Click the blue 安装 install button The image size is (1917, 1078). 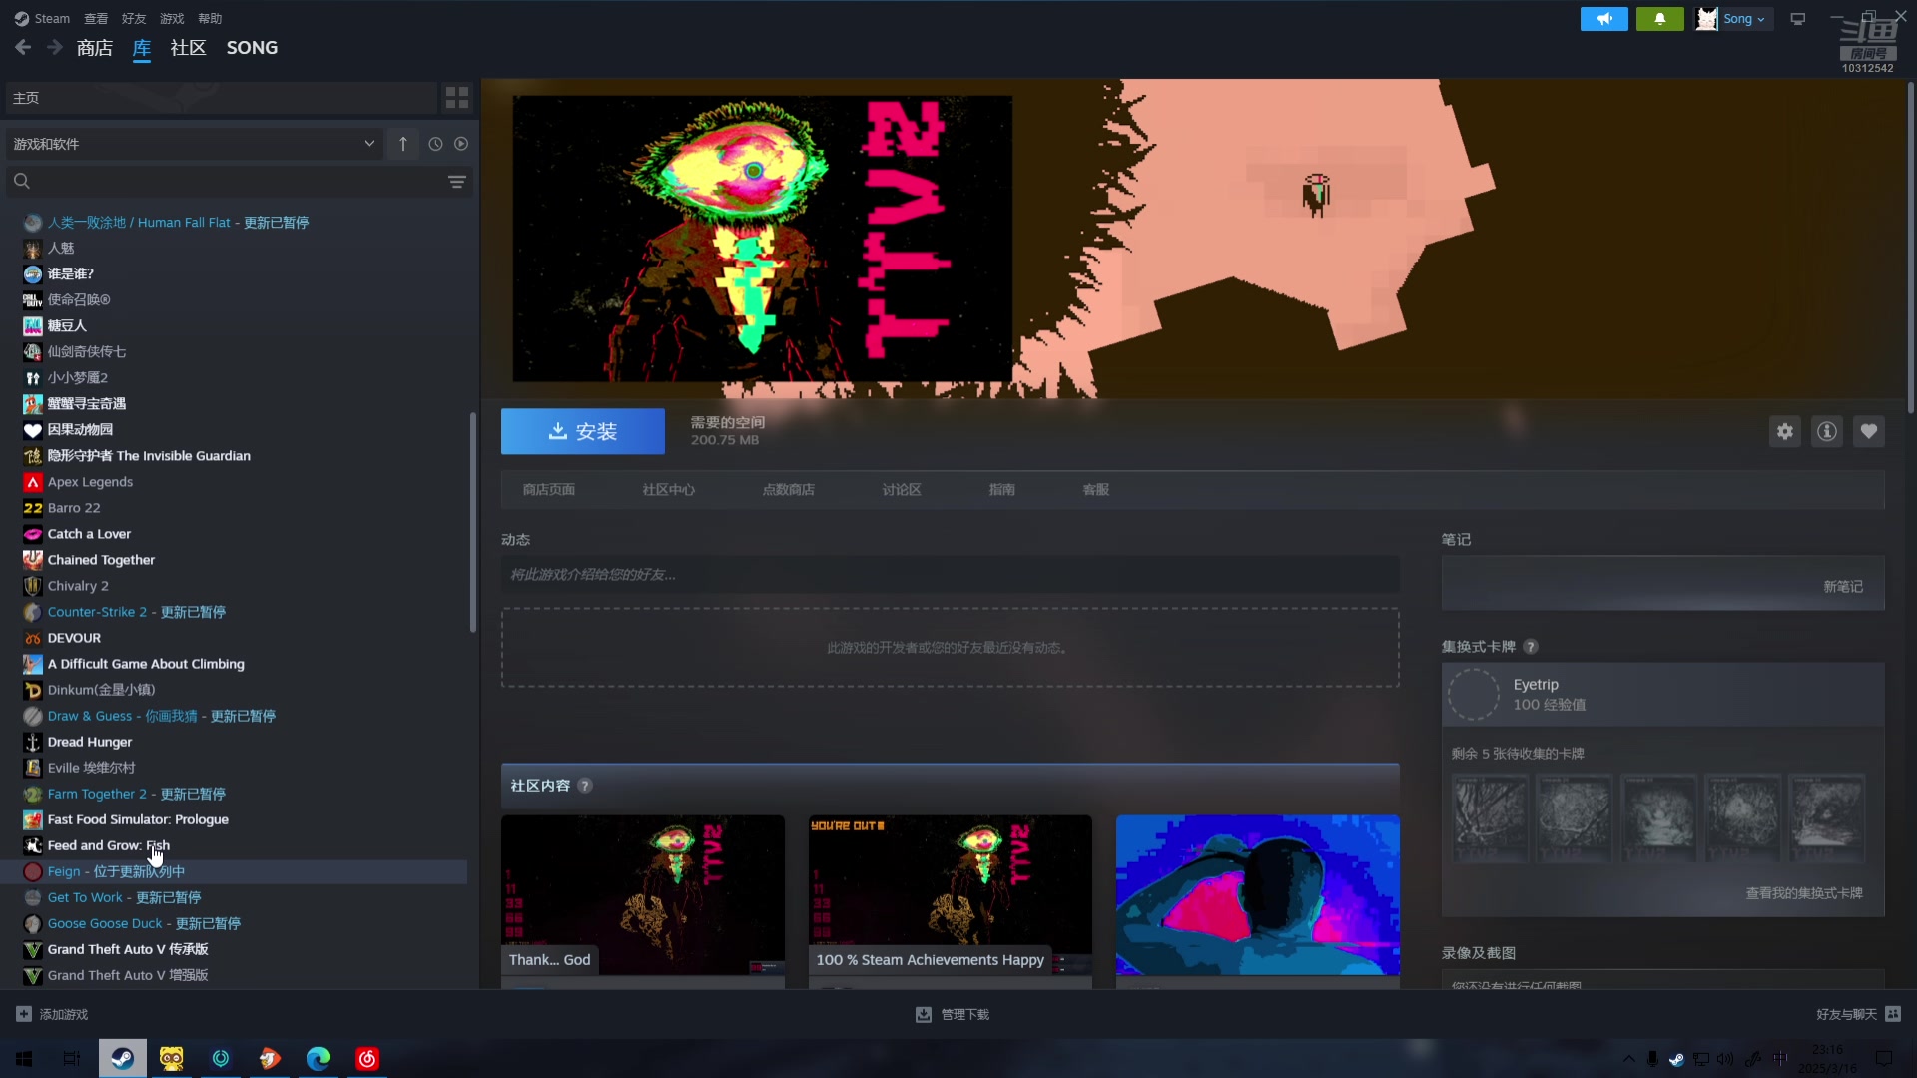pyautogui.click(x=583, y=431)
